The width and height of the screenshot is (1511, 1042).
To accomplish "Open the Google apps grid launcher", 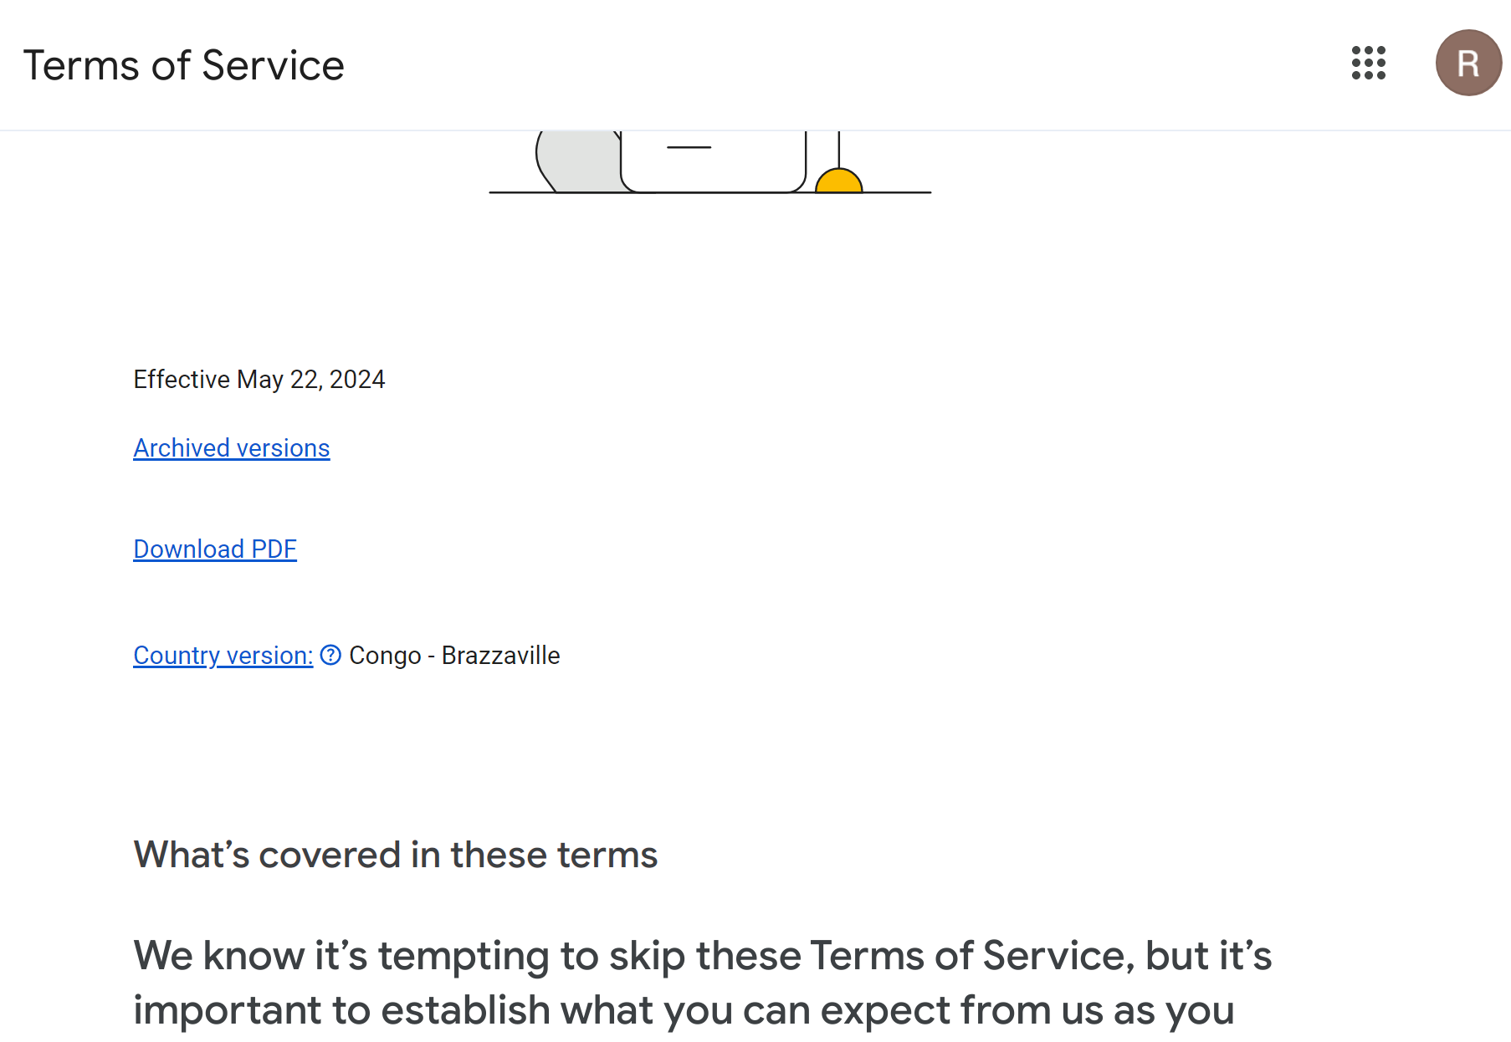I will (x=1369, y=64).
